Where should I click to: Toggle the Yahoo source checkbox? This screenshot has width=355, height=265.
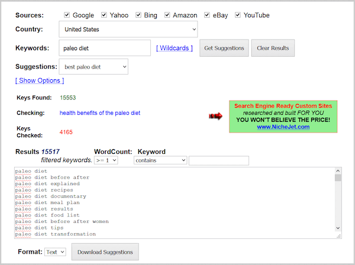click(104, 15)
